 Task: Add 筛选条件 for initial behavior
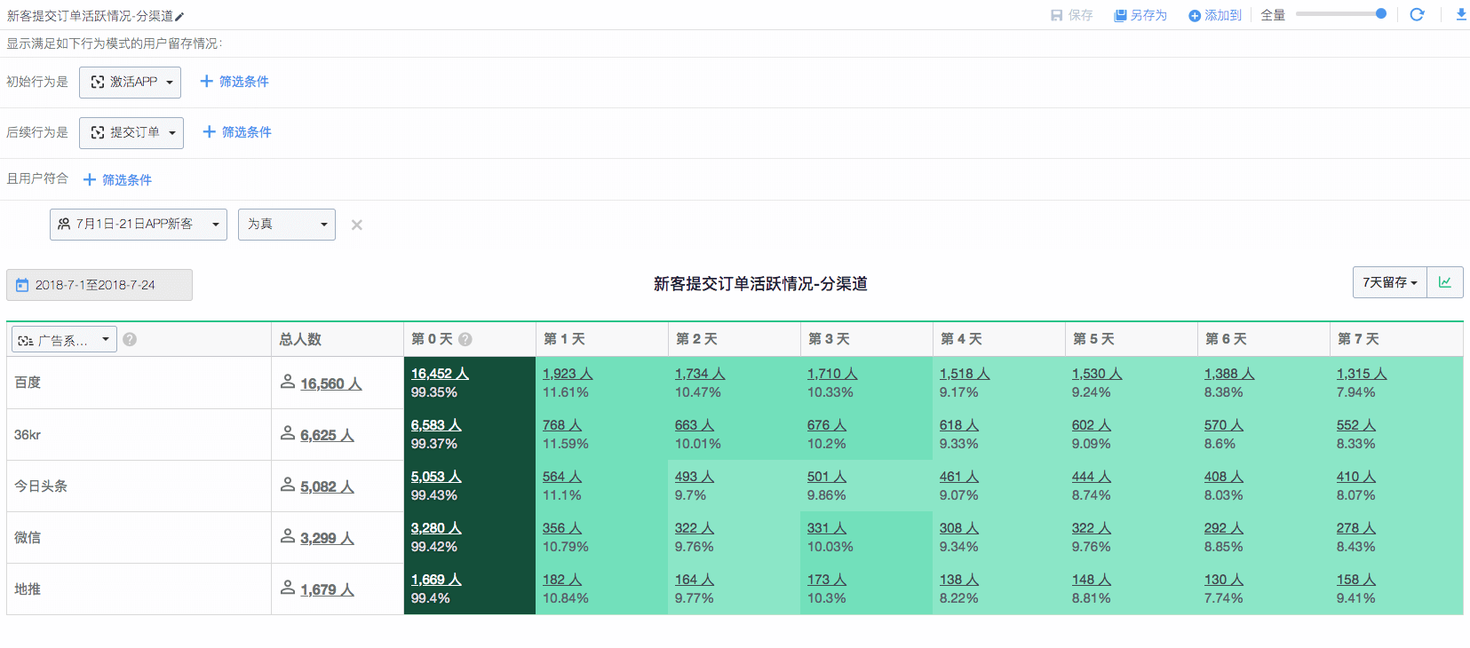pyautogui.click(x=234, y=82)
